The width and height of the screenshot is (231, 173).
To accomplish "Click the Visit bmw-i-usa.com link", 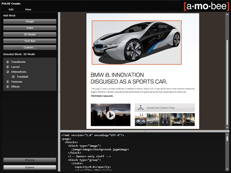I will (102, 96).
